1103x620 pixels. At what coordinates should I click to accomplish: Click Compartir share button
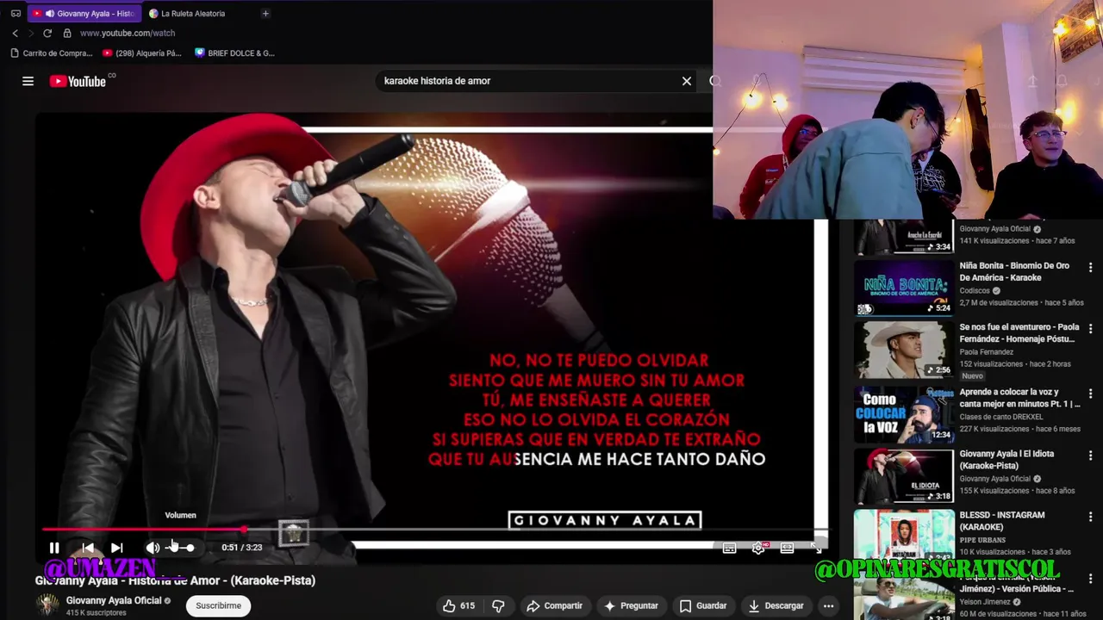pyautogui.click(x=554, y=606)
